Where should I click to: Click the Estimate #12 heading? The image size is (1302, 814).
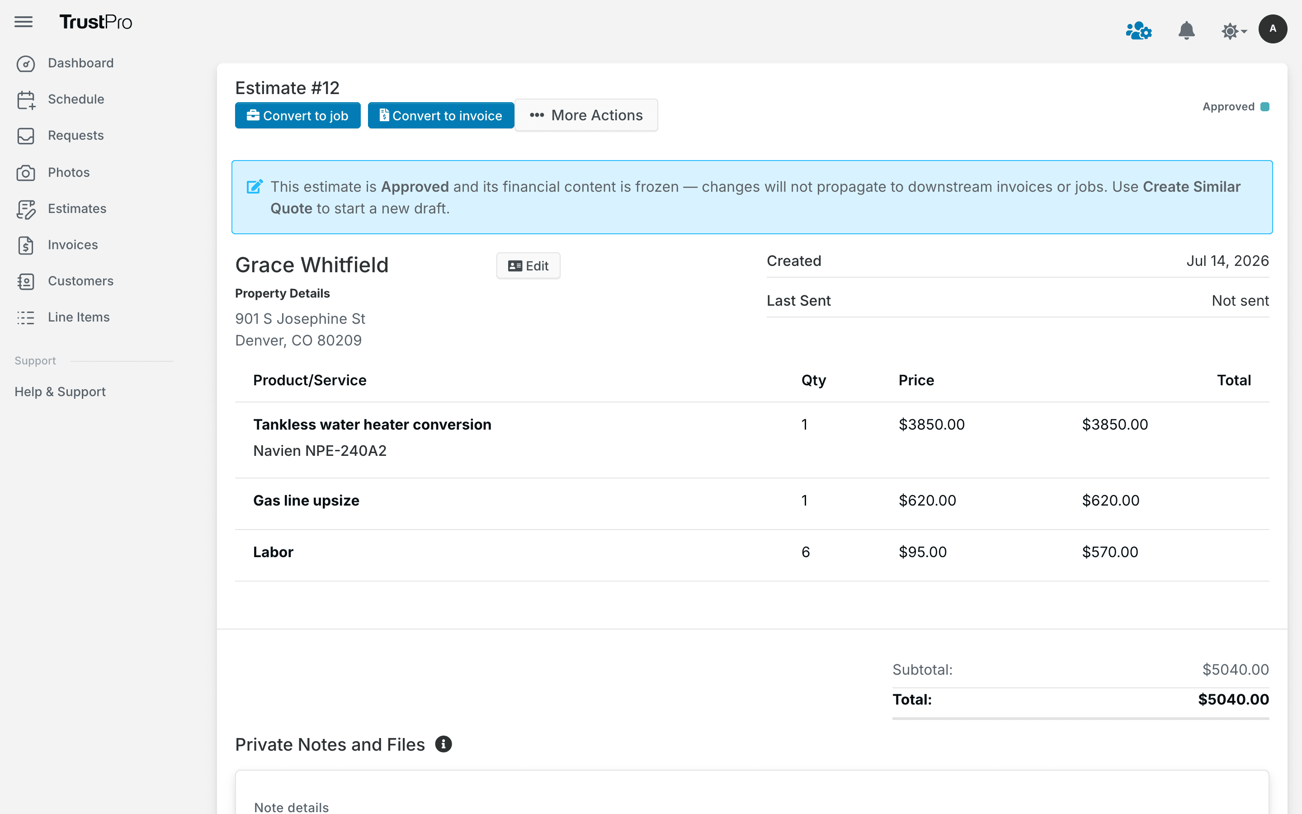288,87
